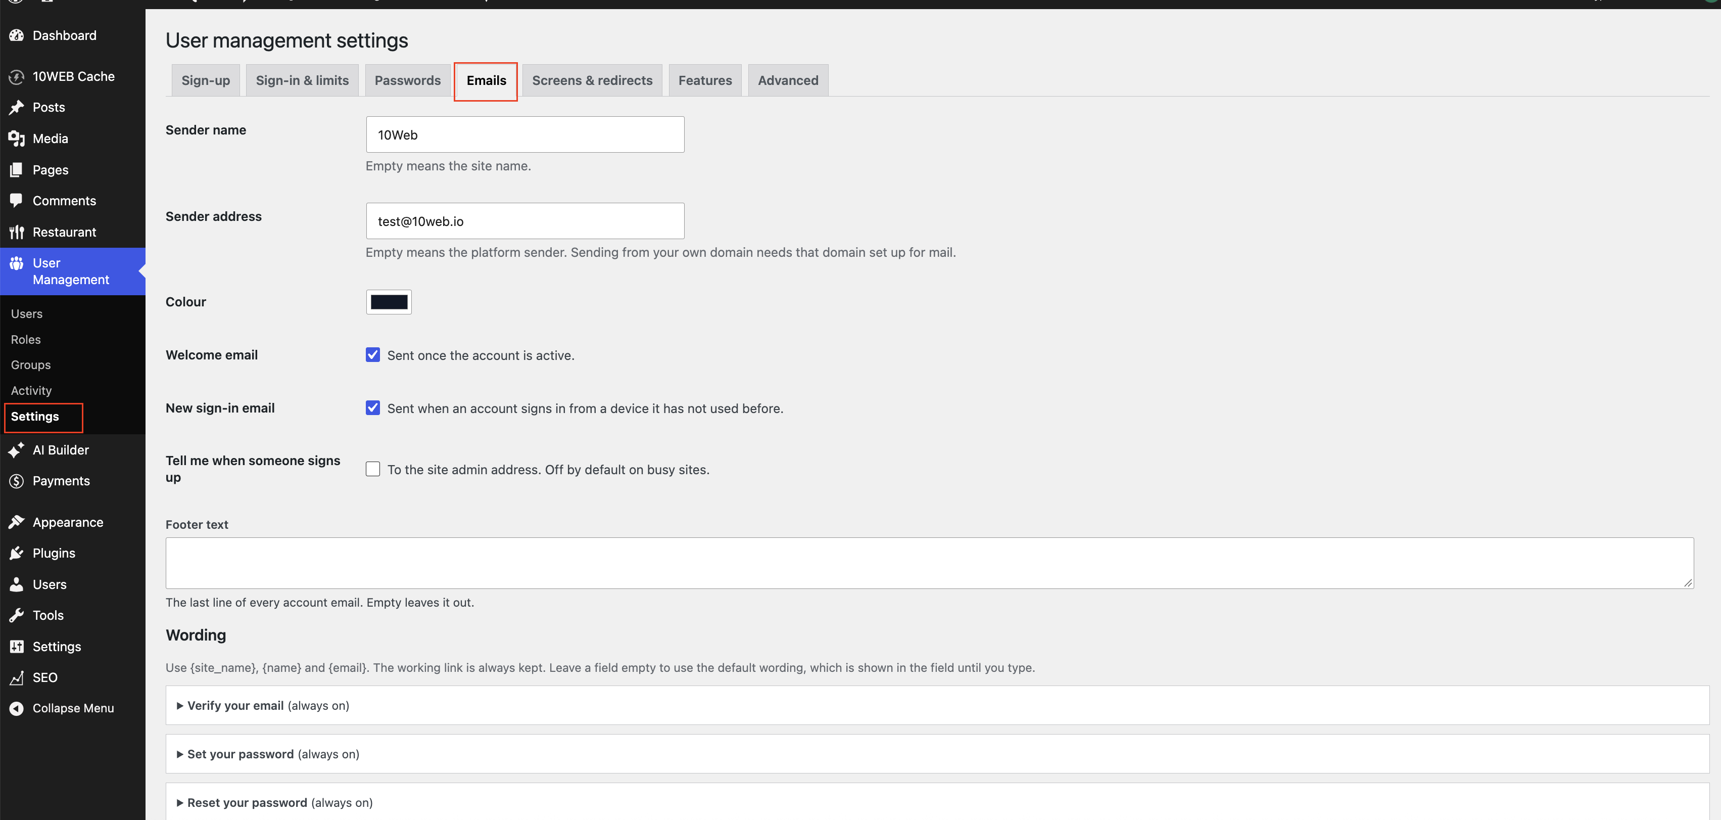Click the Settings sliders icon
This screenshot has width=1721, height=820.
click(x=17, y=646)
